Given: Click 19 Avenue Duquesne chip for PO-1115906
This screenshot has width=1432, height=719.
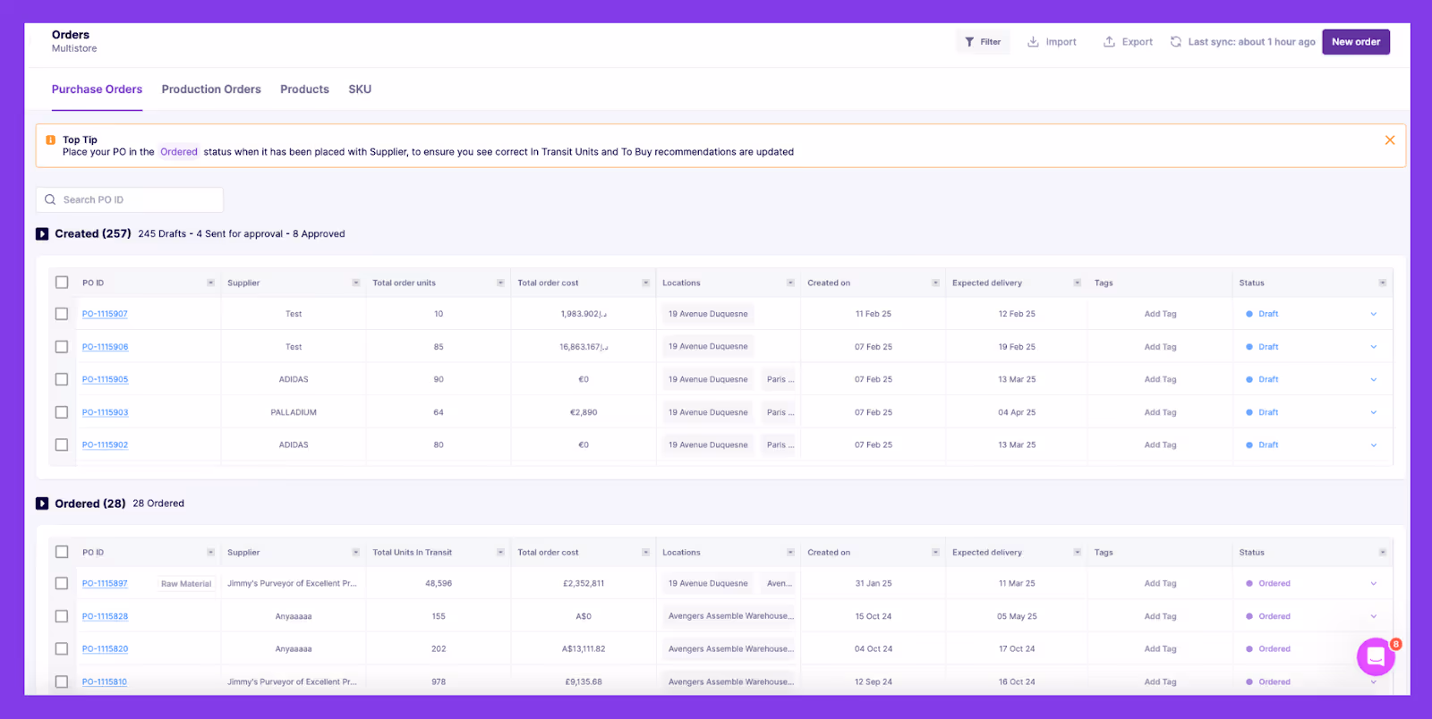Looking at the screenshot, I should coord(708,346).
